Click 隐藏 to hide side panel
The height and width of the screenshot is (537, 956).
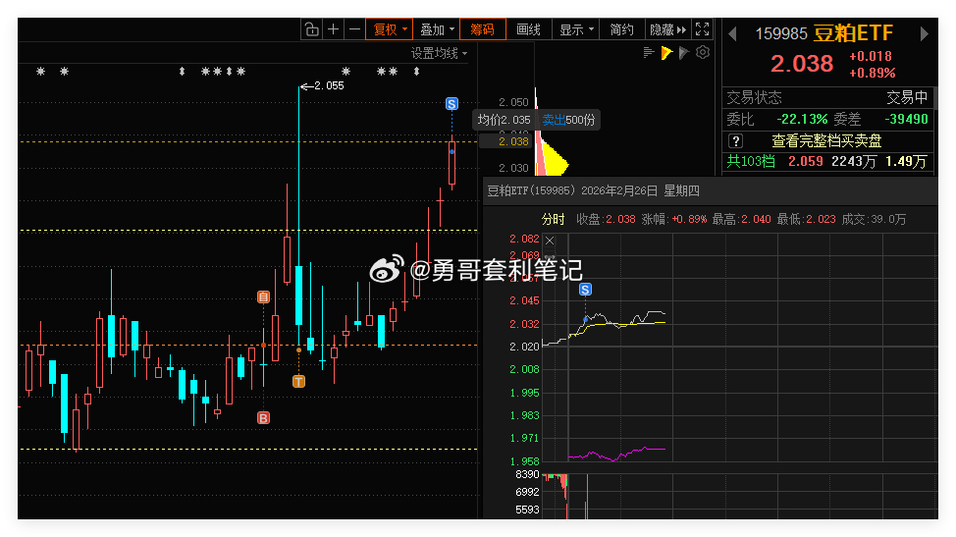tap(667, 29)
